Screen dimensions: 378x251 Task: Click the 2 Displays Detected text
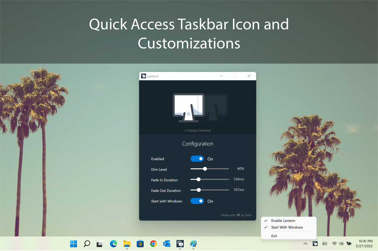coord(197,130)
